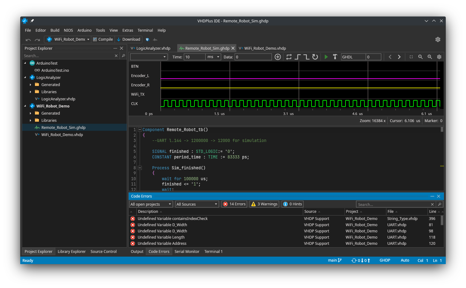Open the Extras menu

pyautogui.click(x=128, y=30)
